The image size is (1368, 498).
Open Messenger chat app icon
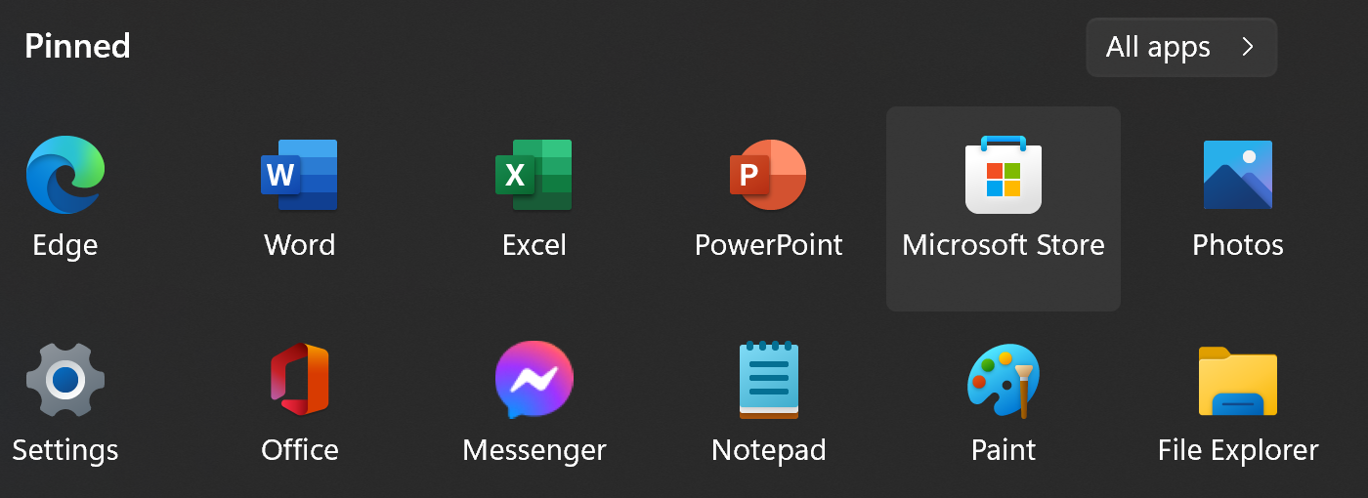coord(534,380)
